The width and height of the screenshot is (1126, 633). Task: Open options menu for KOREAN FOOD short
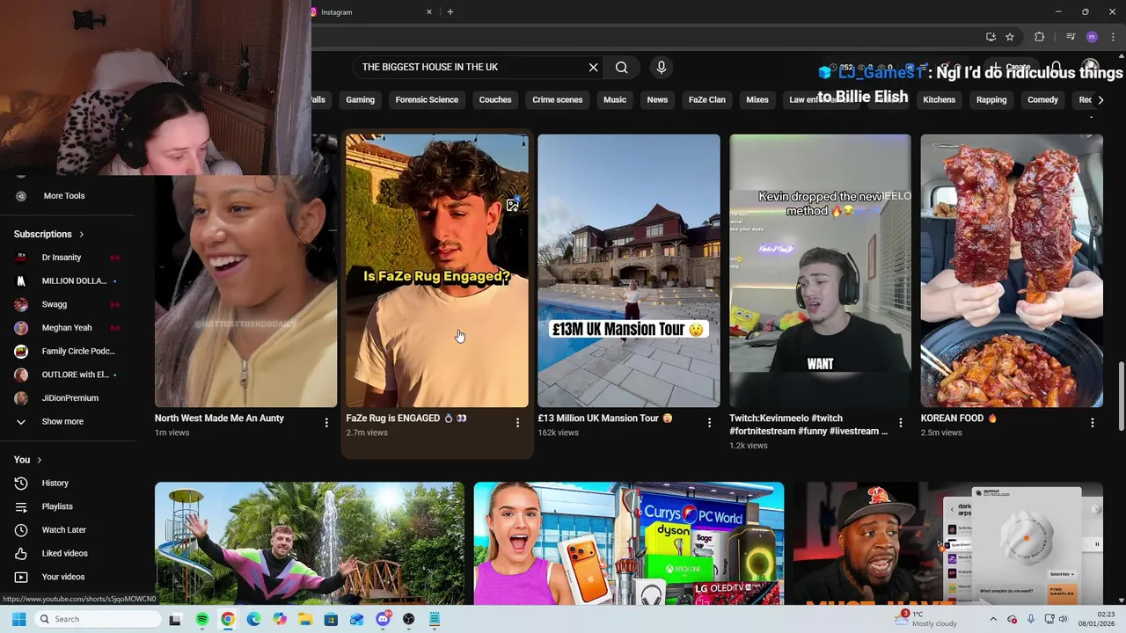(x=1092, y=423)
